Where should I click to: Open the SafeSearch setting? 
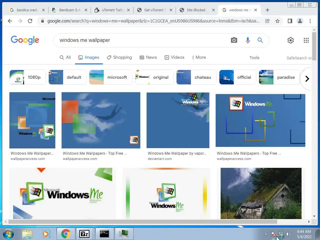[x=299, y=58]
